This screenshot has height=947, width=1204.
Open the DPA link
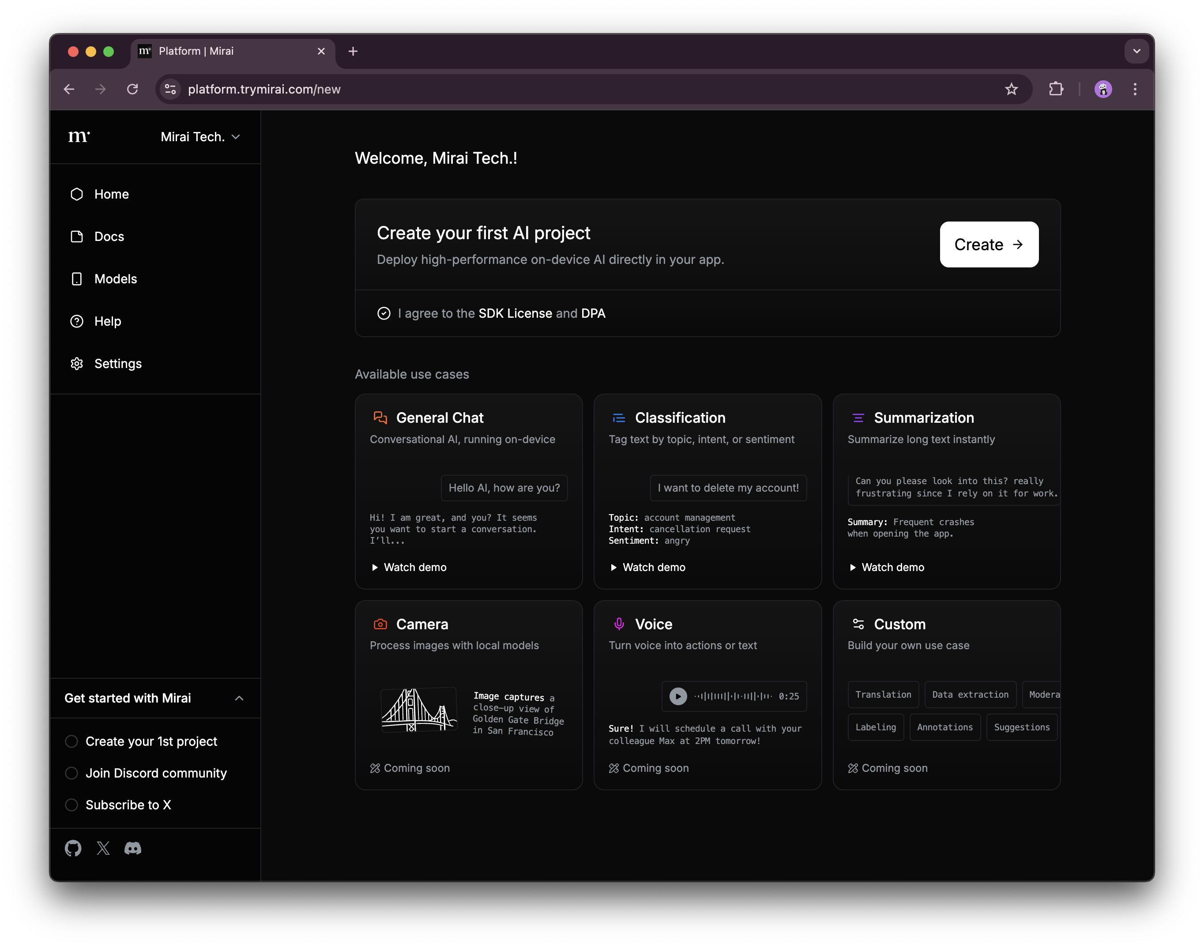[593, 313]
